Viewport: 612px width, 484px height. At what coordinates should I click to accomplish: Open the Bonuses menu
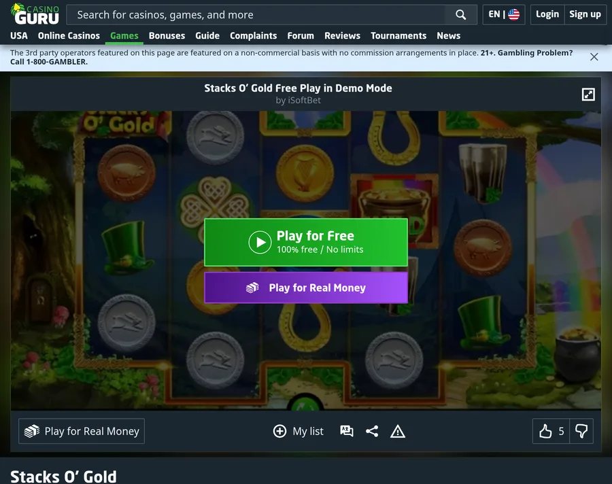[x=167, y=36]
